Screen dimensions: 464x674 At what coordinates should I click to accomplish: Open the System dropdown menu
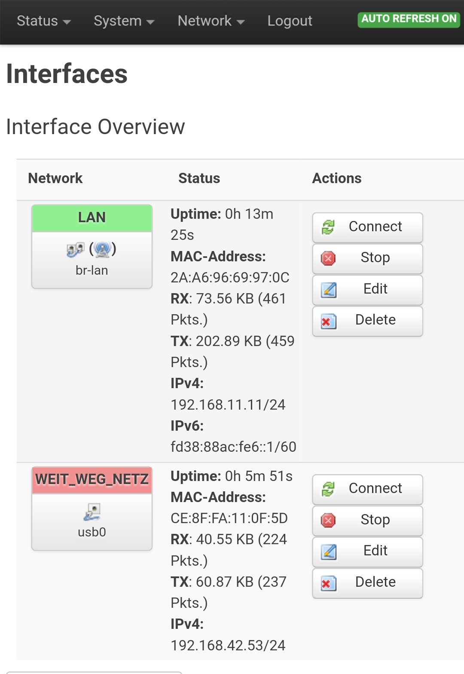[124, 21]
